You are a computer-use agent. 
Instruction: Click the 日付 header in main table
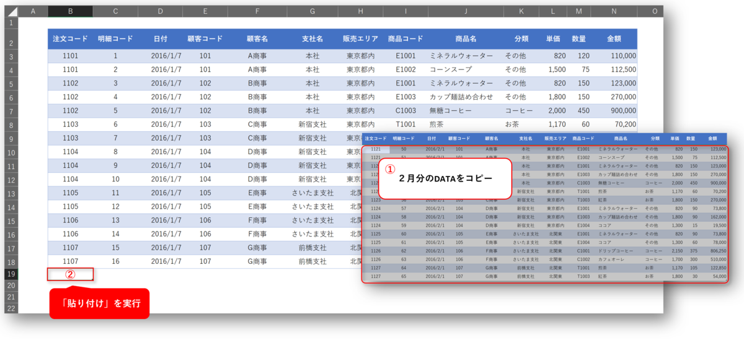(x=161, y=39)
